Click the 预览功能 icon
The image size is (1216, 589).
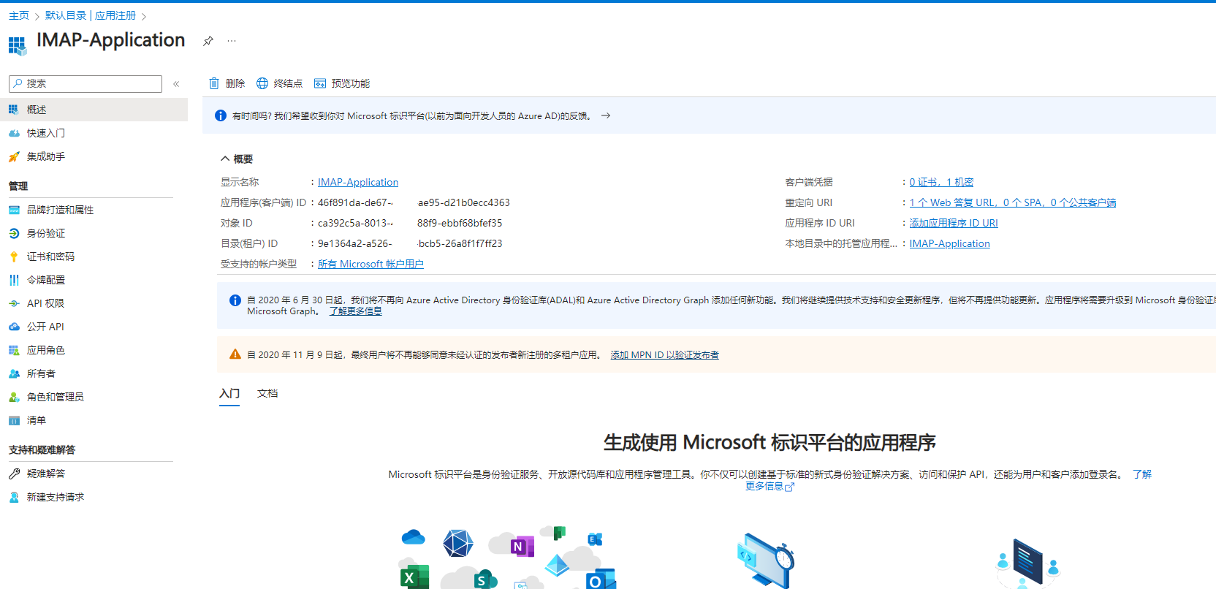[x=320, y=83]
